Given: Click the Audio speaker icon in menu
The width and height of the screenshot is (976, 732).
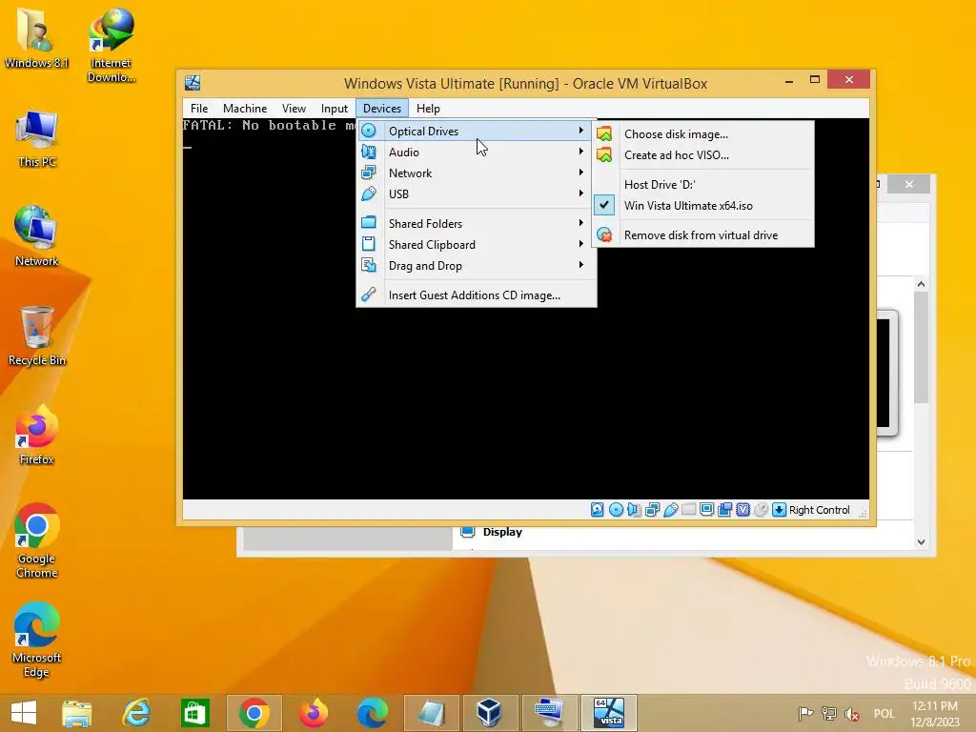Looking at the screenshot, I should [x=369, y=152].
